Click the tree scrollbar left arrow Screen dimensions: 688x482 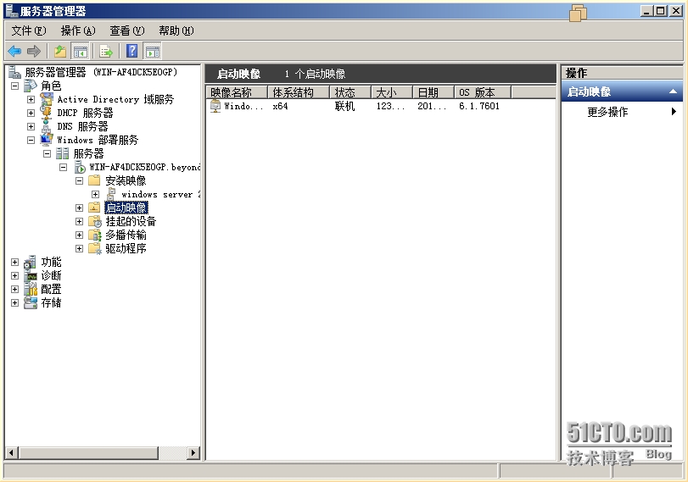tap(12, 452)
